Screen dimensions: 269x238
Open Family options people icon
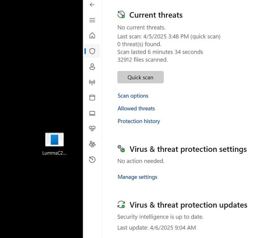point(92,144)
